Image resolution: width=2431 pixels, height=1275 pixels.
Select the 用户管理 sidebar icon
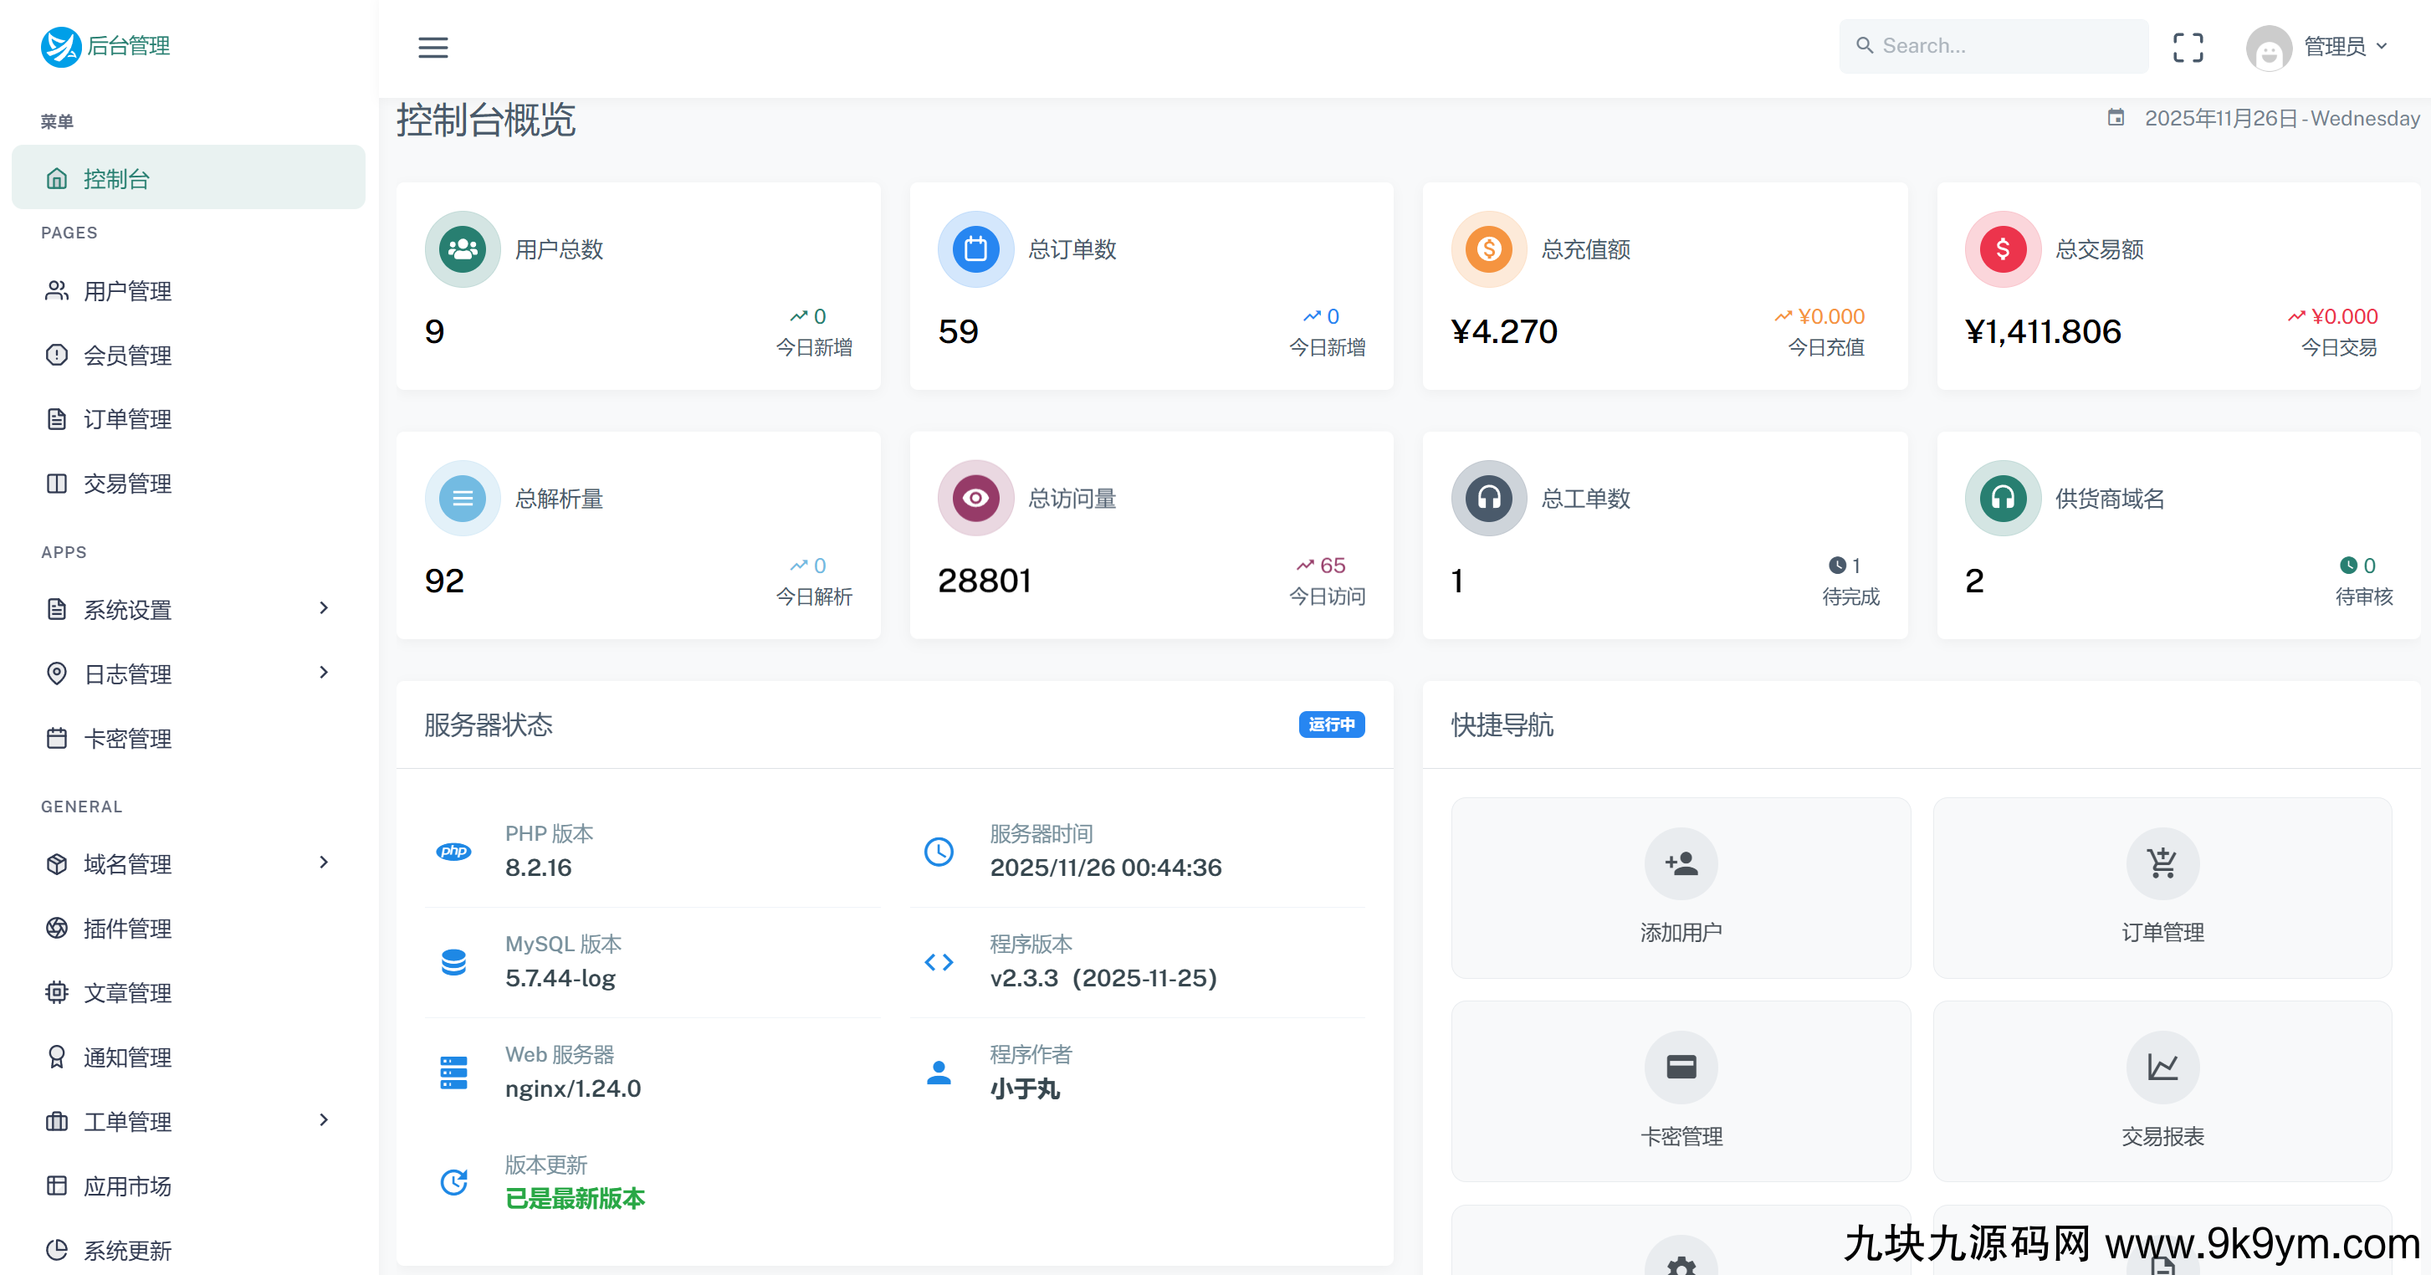click(x=57, y=290)
